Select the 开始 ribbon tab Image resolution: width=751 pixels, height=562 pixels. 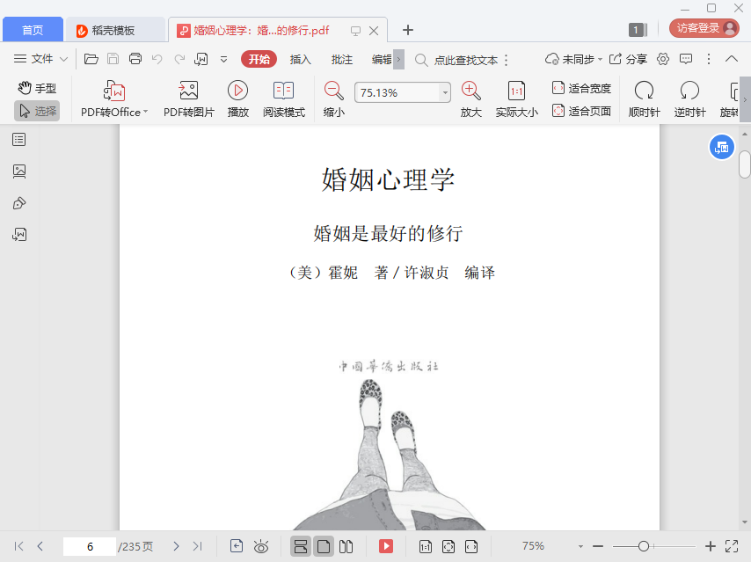click(x=259, y=59)
